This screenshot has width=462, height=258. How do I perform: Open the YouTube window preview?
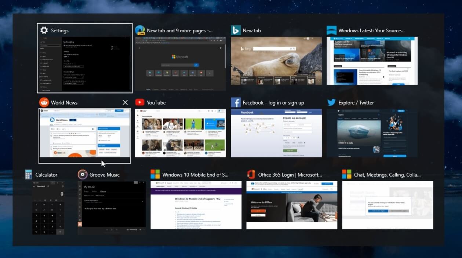(x=180, y=133)
